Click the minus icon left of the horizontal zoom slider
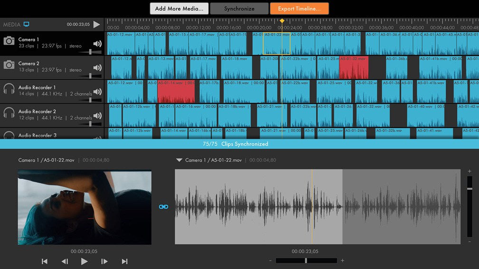The height and width of the screenshot is (269, 479). (x=270, y=260)
